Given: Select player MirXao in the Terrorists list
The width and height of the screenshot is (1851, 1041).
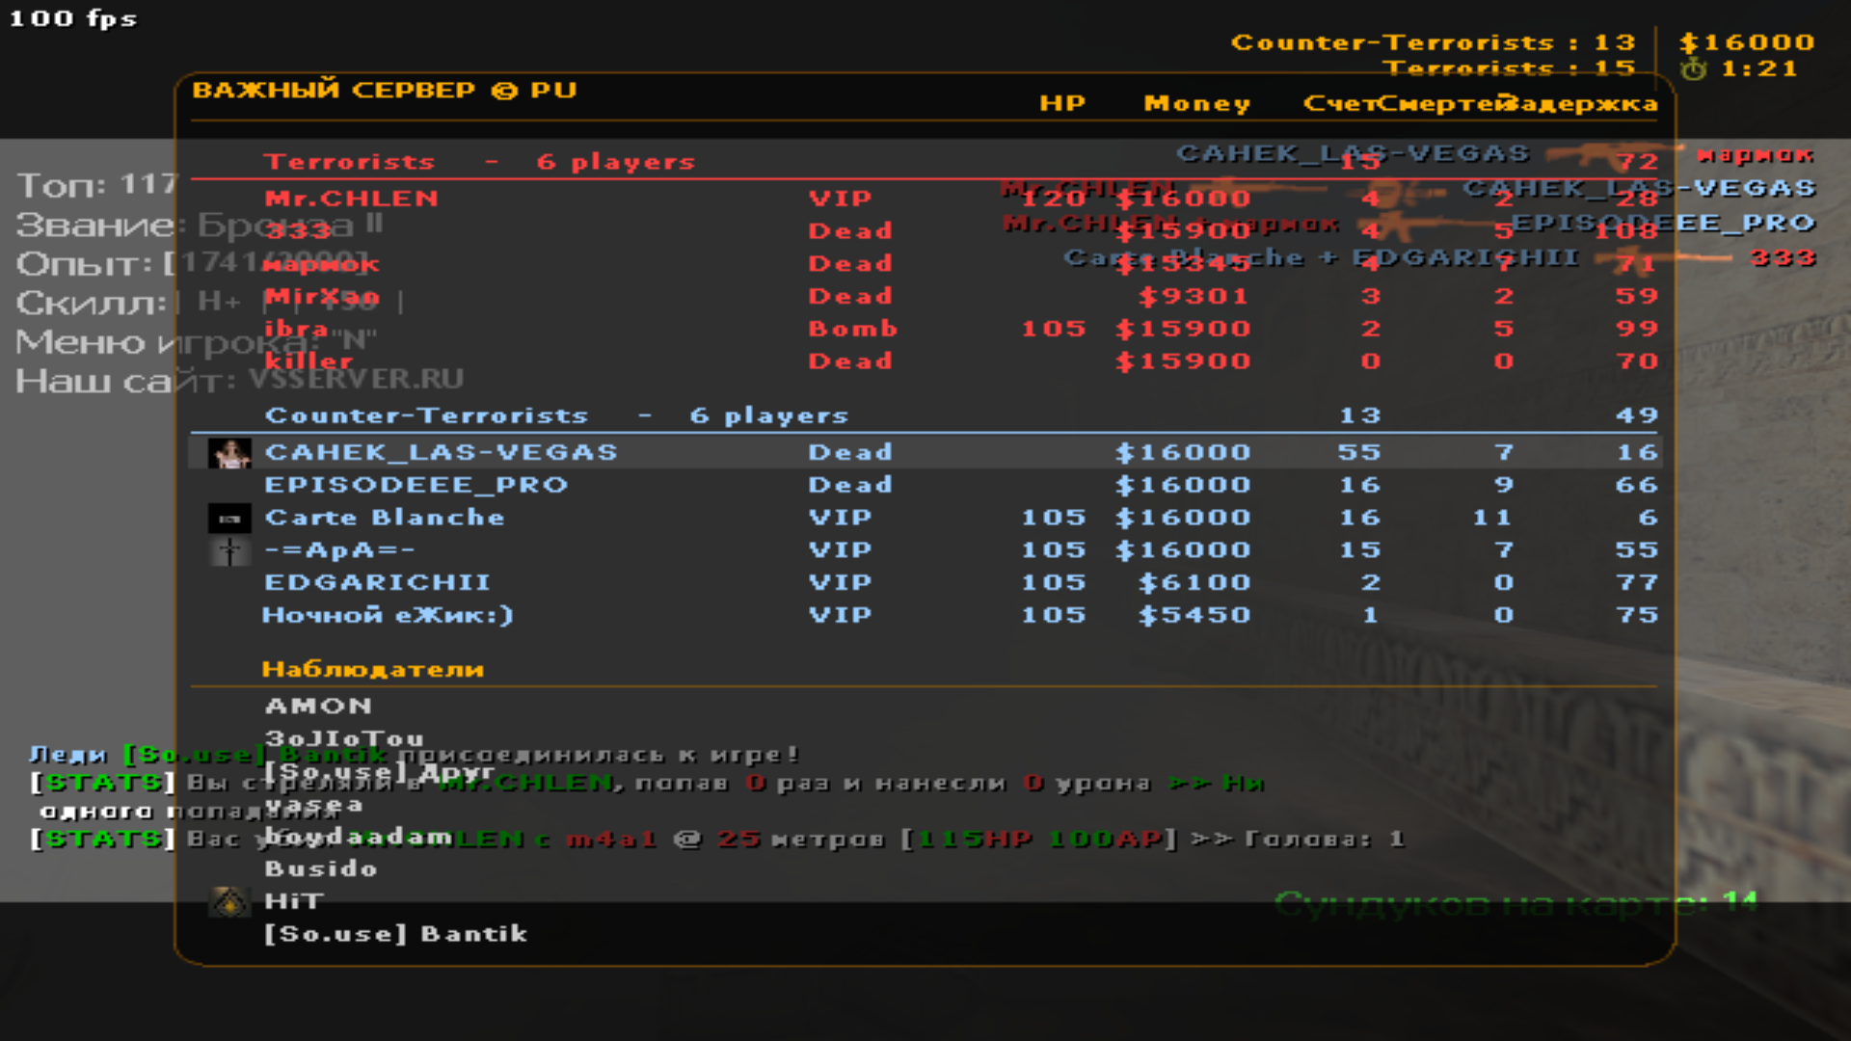Looking at the screenshot, I should [x=322, y=297].
